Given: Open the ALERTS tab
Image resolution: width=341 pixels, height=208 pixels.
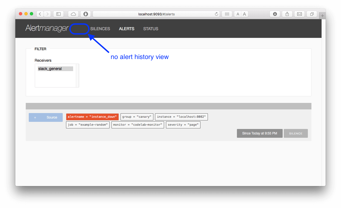Looking at the screenshot, I should click(x=127, y=29).
